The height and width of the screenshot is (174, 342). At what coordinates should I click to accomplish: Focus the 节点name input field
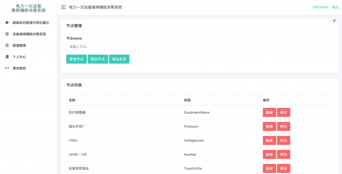pos(199,47)
